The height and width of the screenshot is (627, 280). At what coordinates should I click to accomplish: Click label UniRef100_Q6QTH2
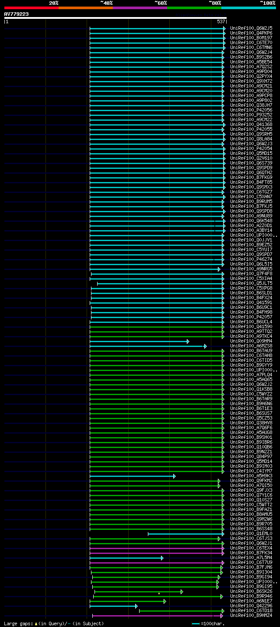click(x=251, y=172)
